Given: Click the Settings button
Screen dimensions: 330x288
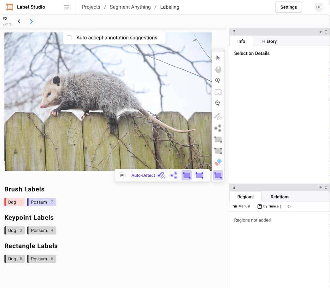Looking at the screenshot, I should pos(288,7).
